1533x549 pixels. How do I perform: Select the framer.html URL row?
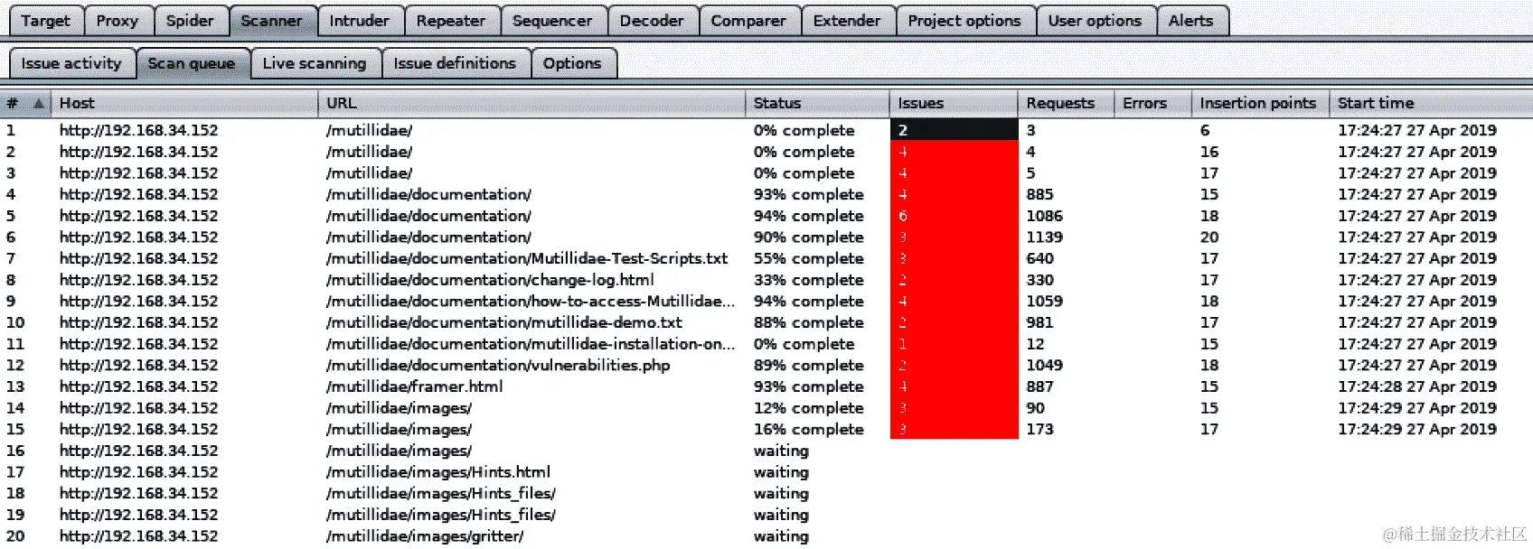(766, 386)
